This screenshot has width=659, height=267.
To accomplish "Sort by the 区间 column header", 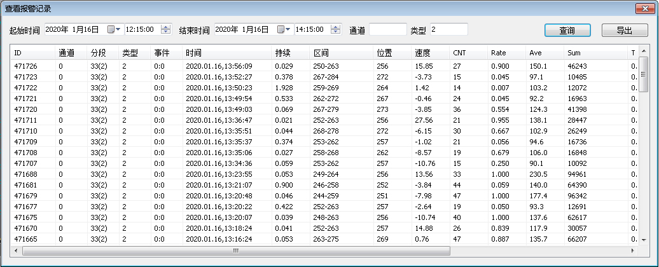I will [x=342, y=53].
